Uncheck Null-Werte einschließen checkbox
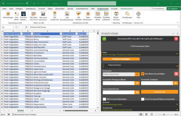This screenshot has height=116, width=181. click(x=143, y=74)
